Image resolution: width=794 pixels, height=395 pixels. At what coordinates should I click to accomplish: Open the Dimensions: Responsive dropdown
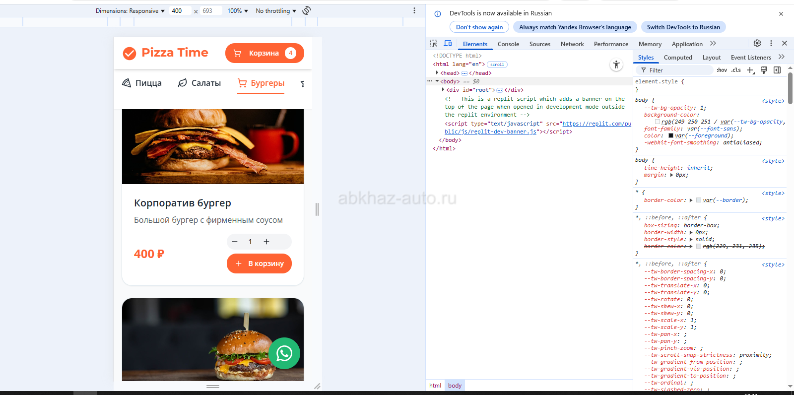[x=130, y=11]
